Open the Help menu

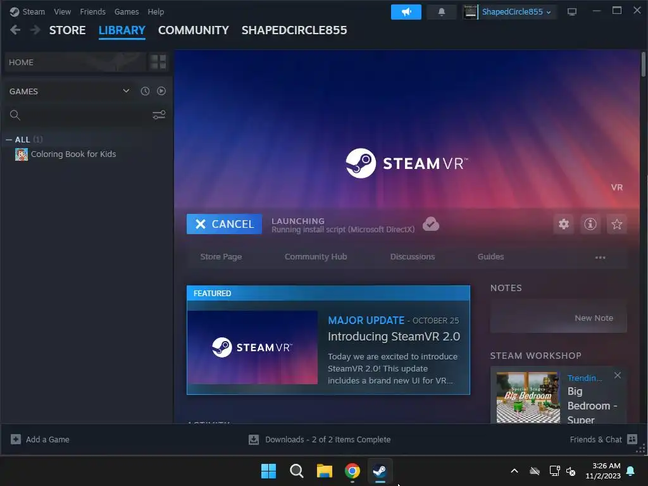(156, 12)
